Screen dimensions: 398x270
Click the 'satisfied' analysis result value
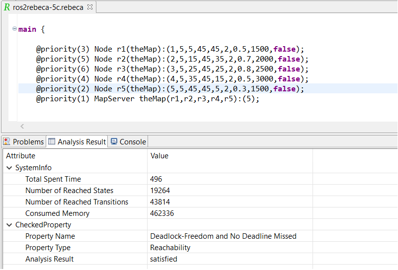point(163,259)
